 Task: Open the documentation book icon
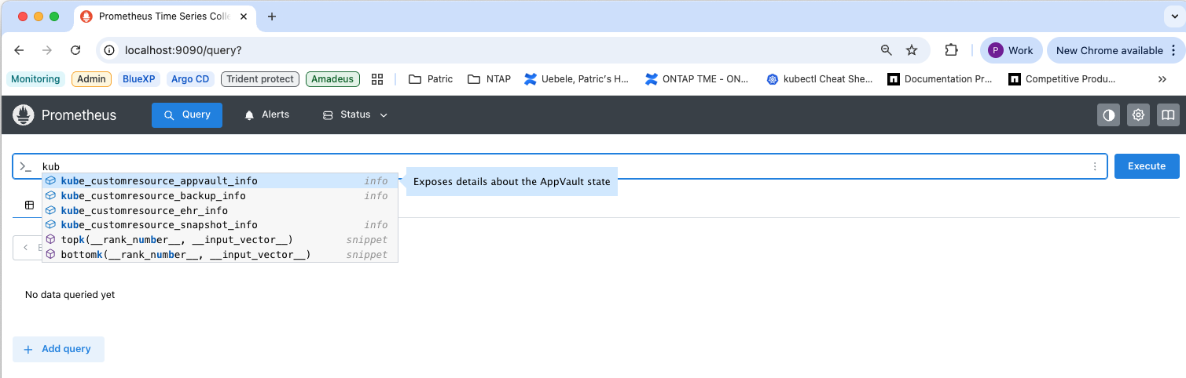pyautogui.click(x=1168, y=115)
